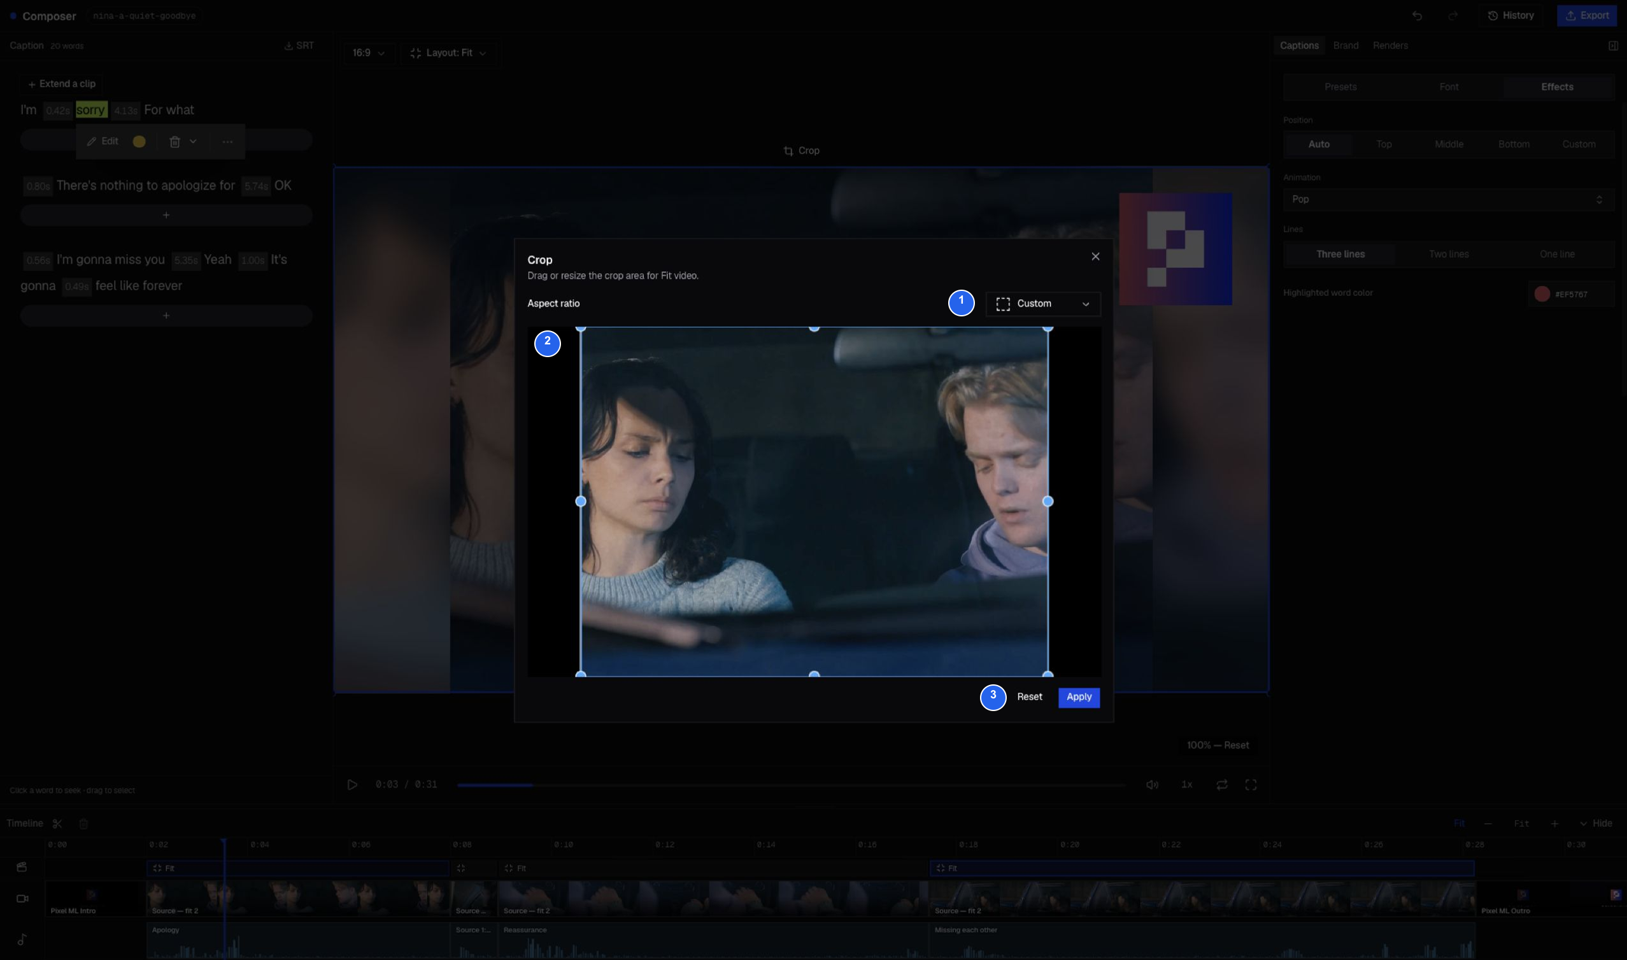
Task: Switch to the Renders tab
Action: (x=1390, y=45)
